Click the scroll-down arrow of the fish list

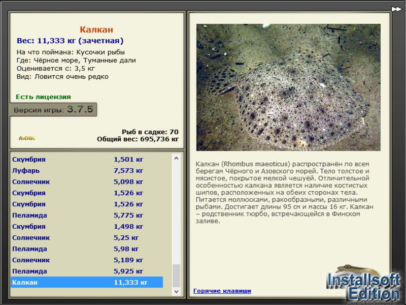tap(176, 291)
